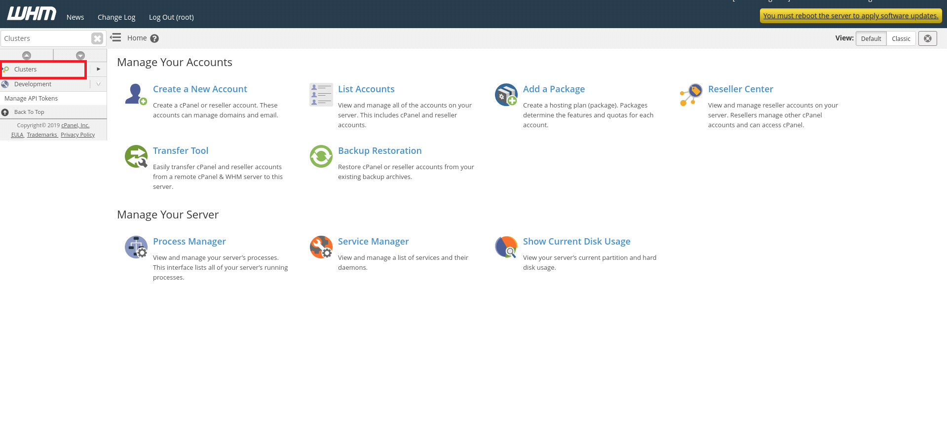Image resolution: width=947 pixels, height=432 pixels.
Task: Expand the Clusters menu arrow
Action: (x=98, y=69)
